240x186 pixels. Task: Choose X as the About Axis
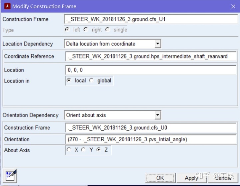tap(69, 150)
